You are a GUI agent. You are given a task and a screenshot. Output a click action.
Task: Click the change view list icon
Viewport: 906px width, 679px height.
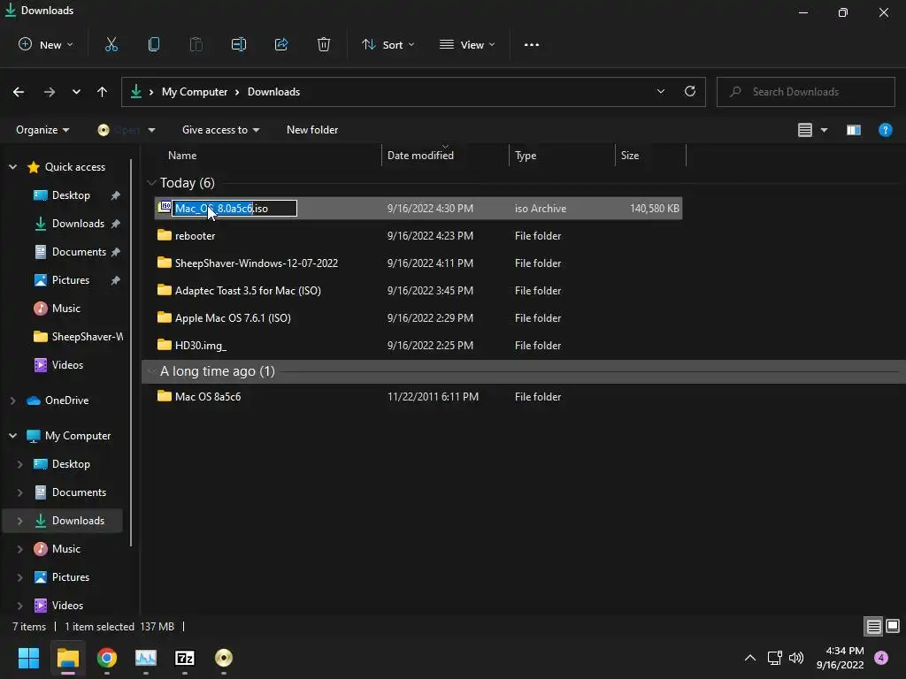[x=805, y=130]
